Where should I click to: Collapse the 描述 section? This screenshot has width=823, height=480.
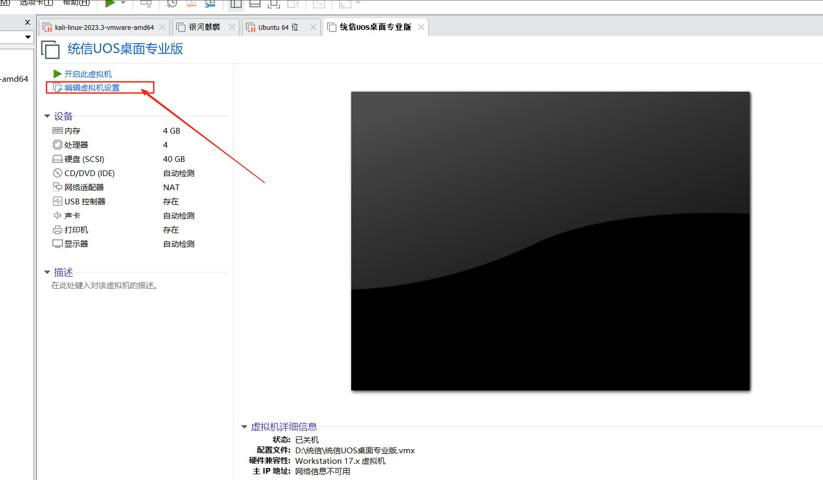pyautogui.click(x=47, y=272)
